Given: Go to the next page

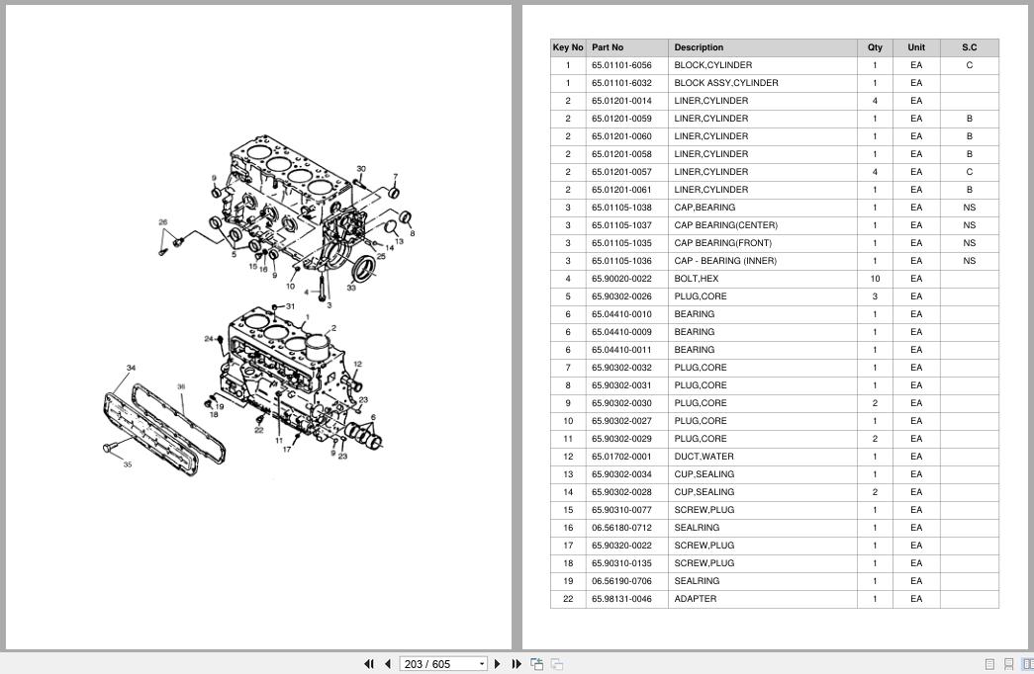Looking at the screenshot, I should [x=498, y=664].
